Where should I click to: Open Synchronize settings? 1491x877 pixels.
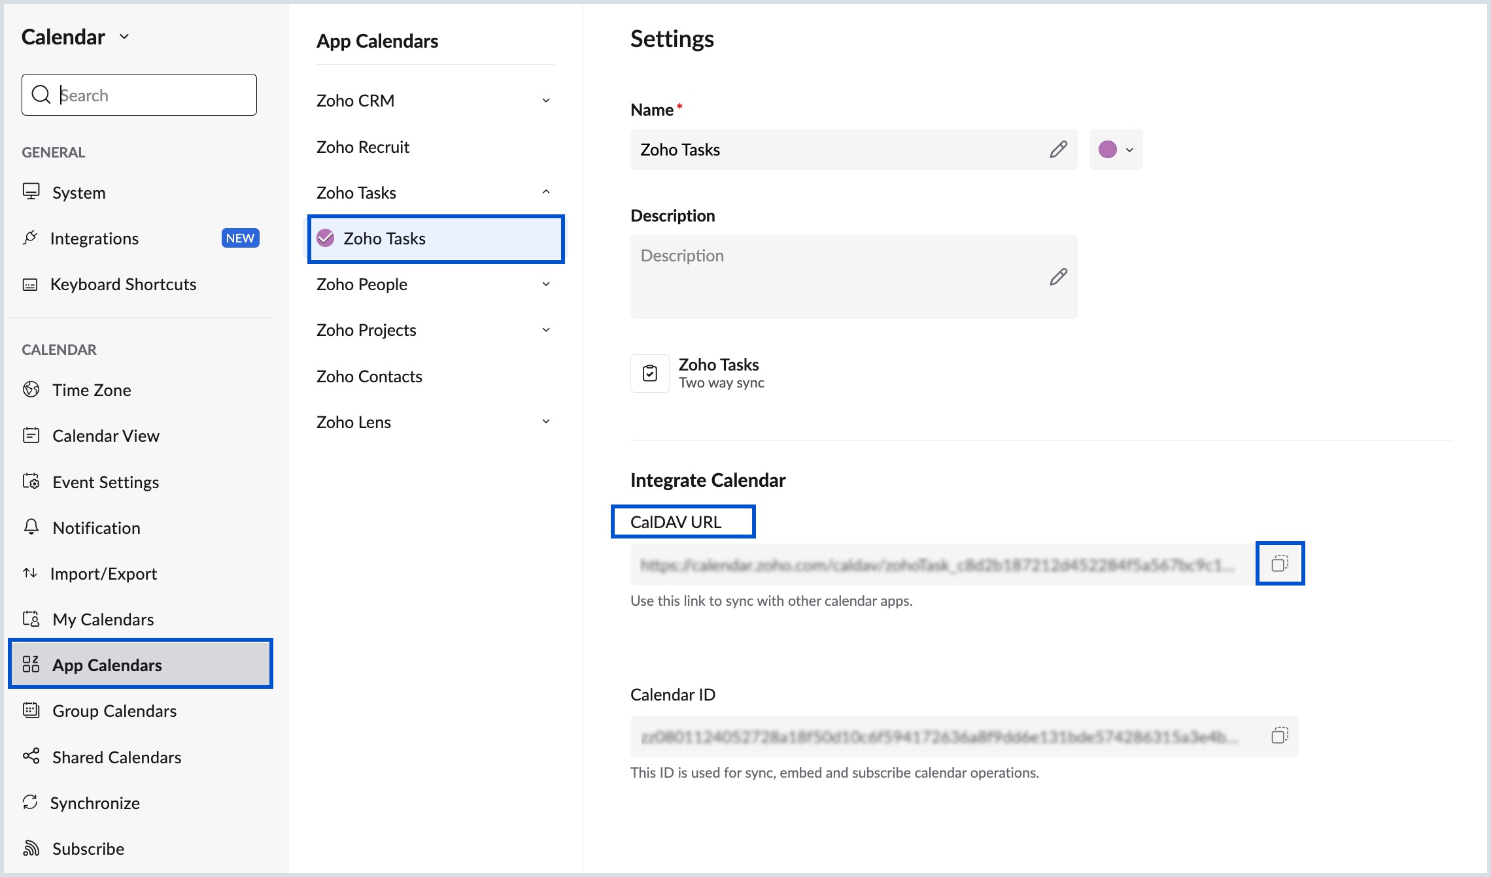pyautogui.click(x=95, y=803)
